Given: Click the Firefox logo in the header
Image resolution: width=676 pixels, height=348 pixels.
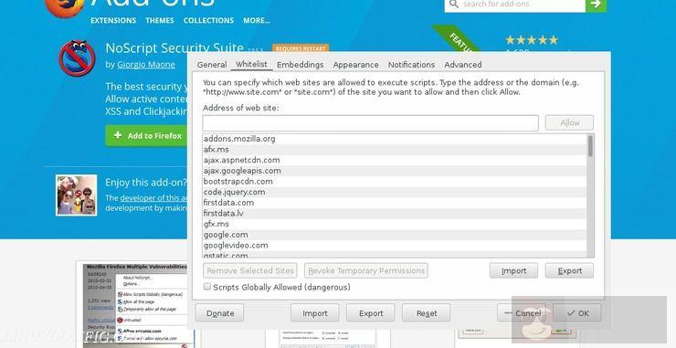Looking at the screenshot, I should coord(65,7).
